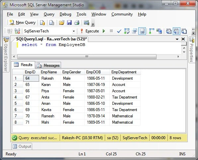Click the Cancel Executing Query stop icon
Screen dimensions: 198x160
tap(111, 31)
